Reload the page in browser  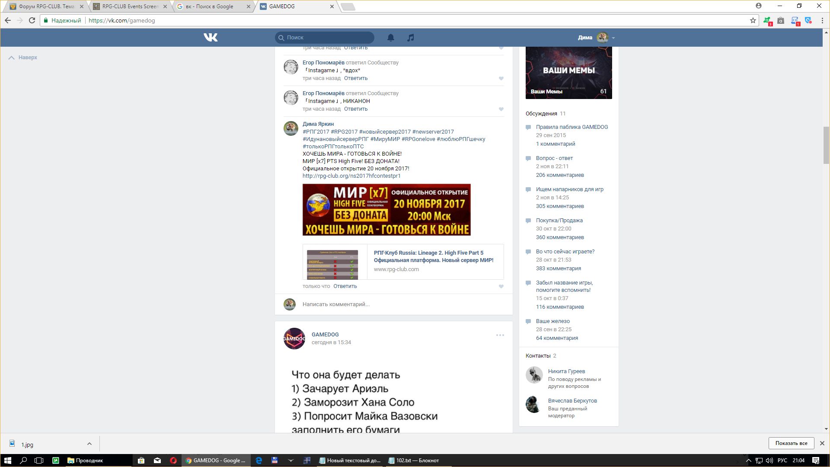32,20
